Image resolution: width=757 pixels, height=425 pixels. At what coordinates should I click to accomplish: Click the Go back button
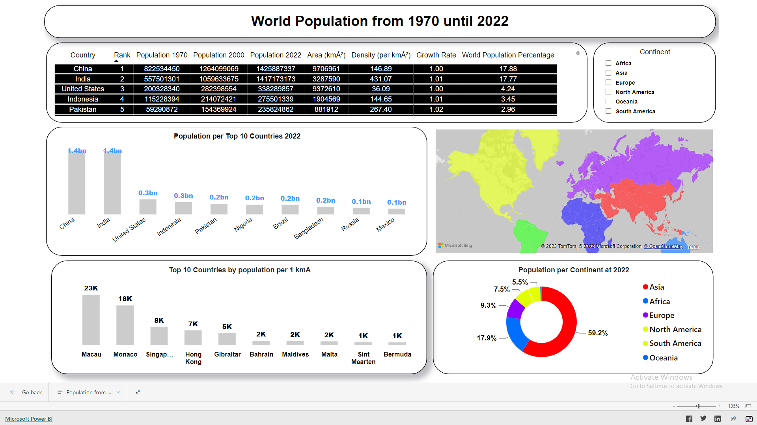tap(26, 392)
